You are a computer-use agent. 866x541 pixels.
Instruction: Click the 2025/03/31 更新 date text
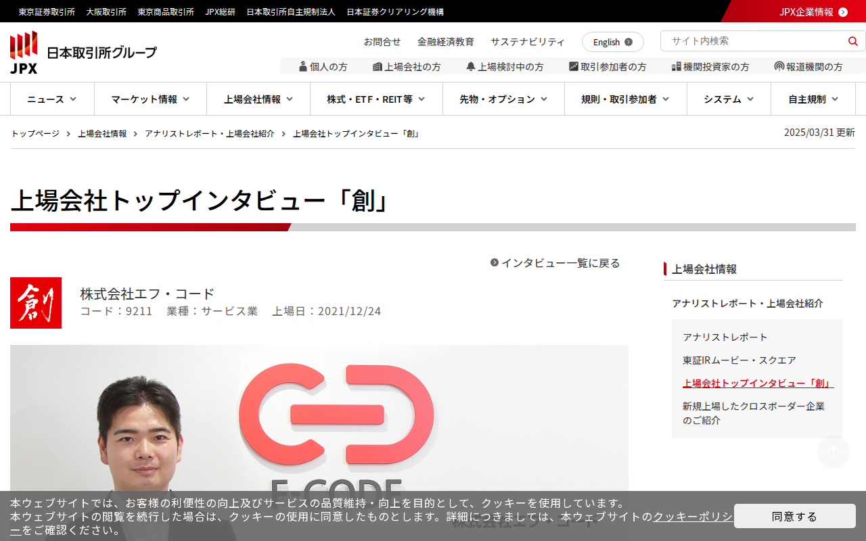(819, 133)
